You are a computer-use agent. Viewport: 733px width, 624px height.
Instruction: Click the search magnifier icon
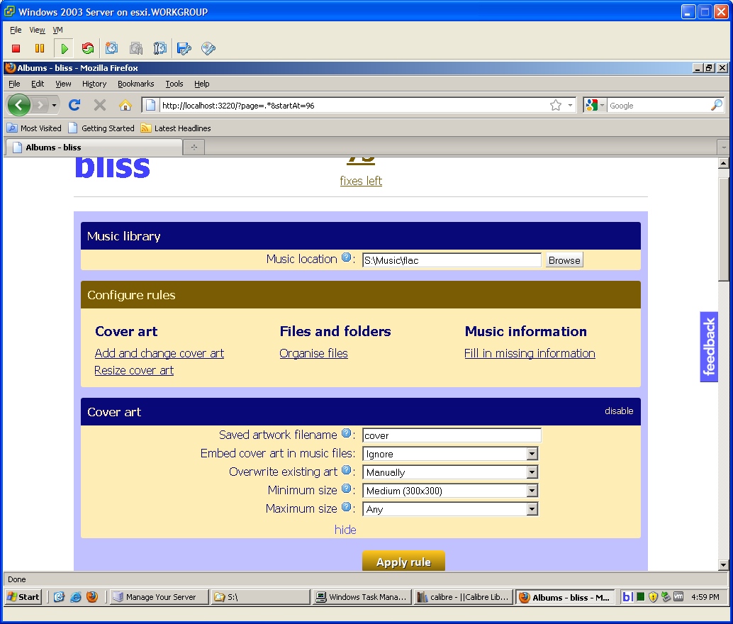(x=716, y=105)
